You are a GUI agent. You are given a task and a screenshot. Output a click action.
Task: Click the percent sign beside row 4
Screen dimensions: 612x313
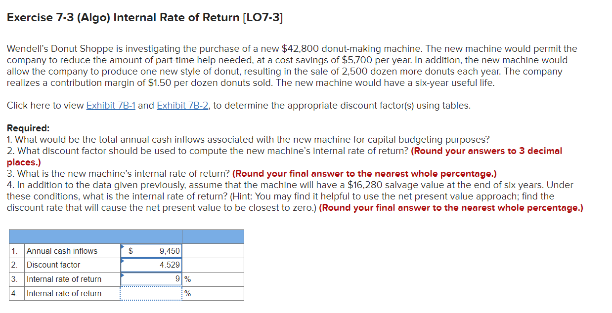click(x=187, y=293)
